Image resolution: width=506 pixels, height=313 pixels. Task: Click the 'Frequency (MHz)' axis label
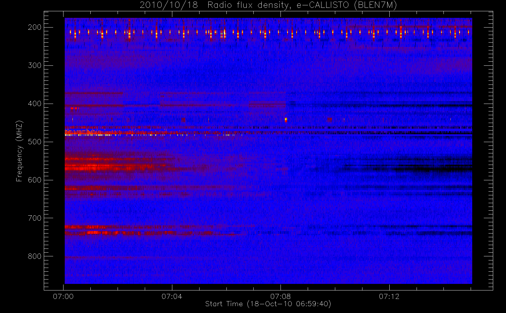[x=19, y=151]
